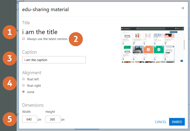The height and width of the screenshot is (131, 190).
Task: Click the Dimensions section label
Action: (x=33, y=105)
